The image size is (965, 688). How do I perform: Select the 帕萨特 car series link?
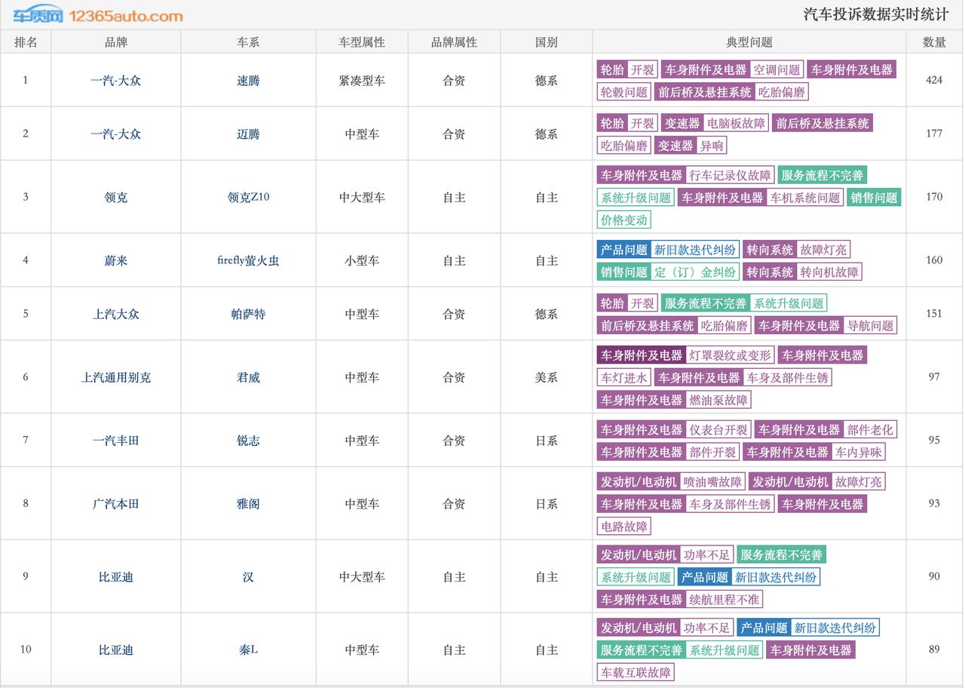pyautogui.click(x=248, y=314)
